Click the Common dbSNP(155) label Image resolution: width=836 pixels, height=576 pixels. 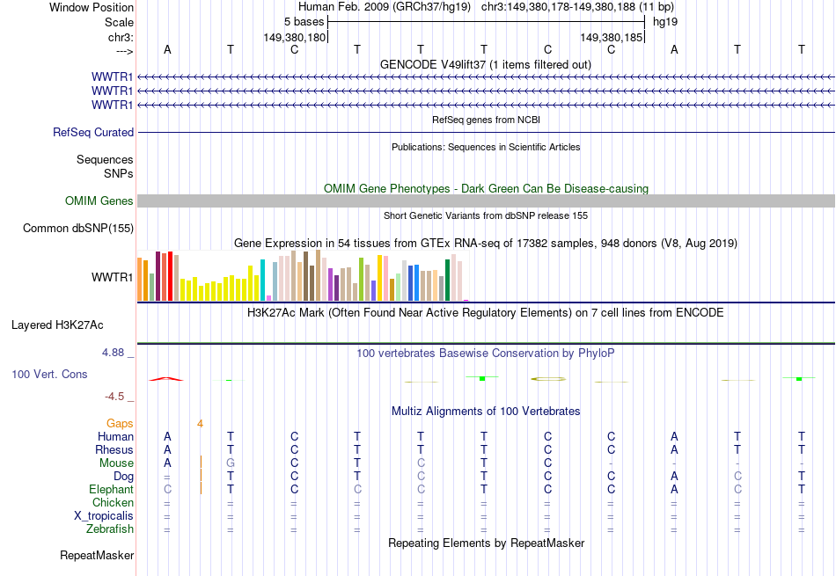pyautogui.click(x=77, y=228)
